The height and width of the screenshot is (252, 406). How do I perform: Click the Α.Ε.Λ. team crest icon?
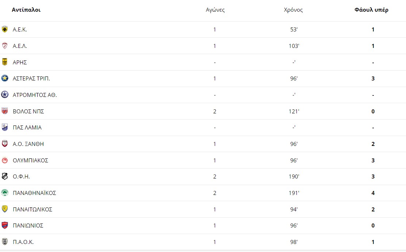(5, 46)
